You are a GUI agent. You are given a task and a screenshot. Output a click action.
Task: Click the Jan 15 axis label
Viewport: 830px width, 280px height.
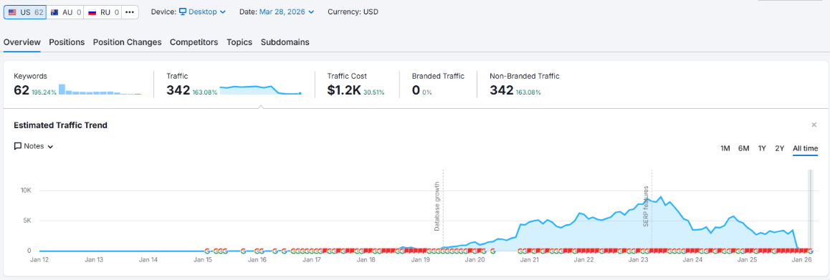click(203, 260)
